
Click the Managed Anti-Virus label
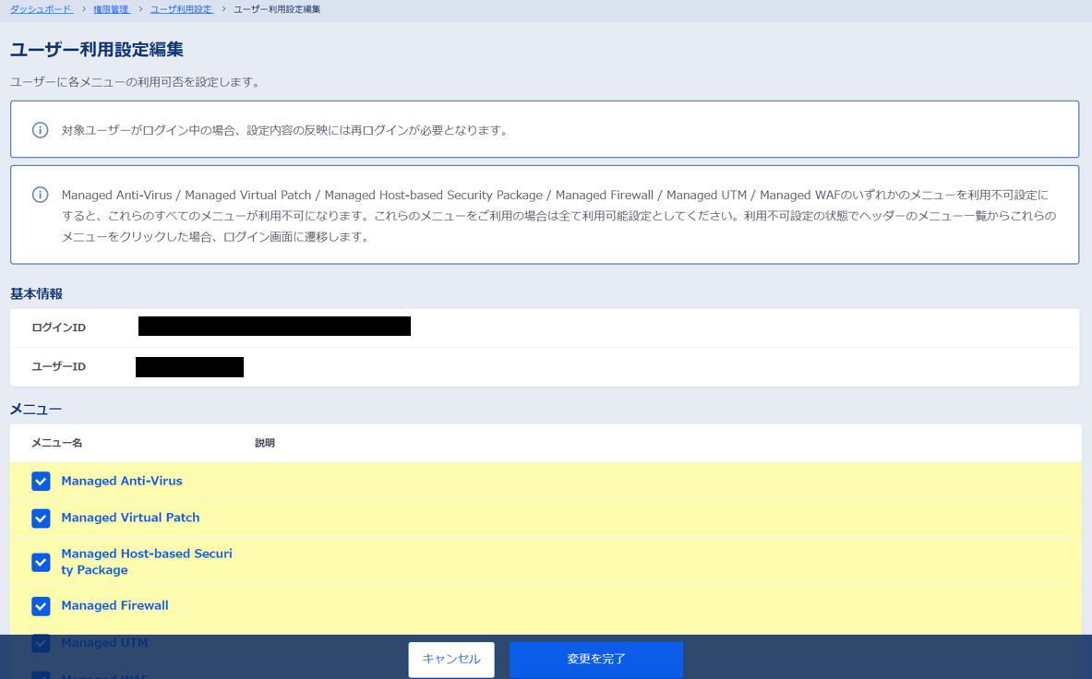click(x=122, y=481)
